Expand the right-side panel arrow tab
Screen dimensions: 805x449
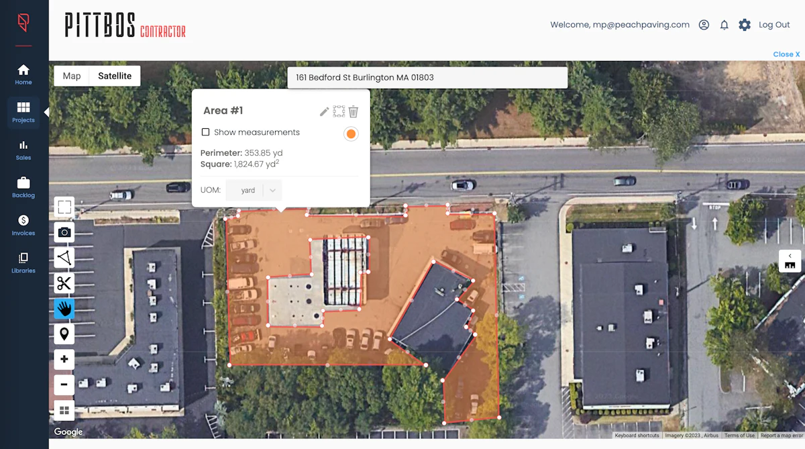tap(790, 260)
